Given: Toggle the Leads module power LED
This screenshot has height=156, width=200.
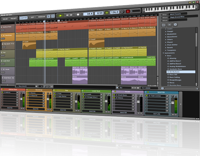Looking at the screenshot, I should (83, 94).
